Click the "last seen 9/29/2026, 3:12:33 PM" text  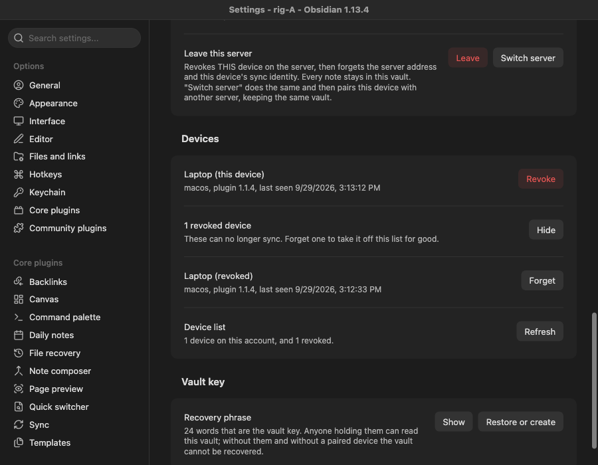[x=320, y=289]
